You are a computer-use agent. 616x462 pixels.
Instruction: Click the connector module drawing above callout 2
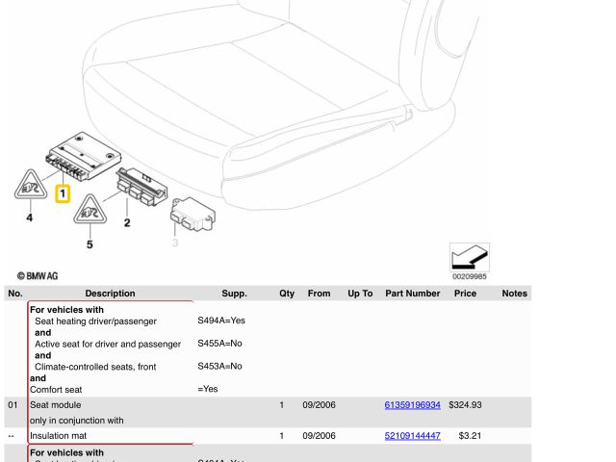[x=141, y=186]
